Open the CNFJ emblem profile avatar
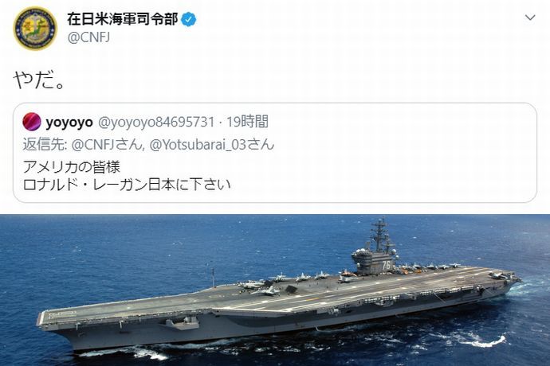This screenshot has height=366, width=550. pyautogui.click(x=35, y=29)
